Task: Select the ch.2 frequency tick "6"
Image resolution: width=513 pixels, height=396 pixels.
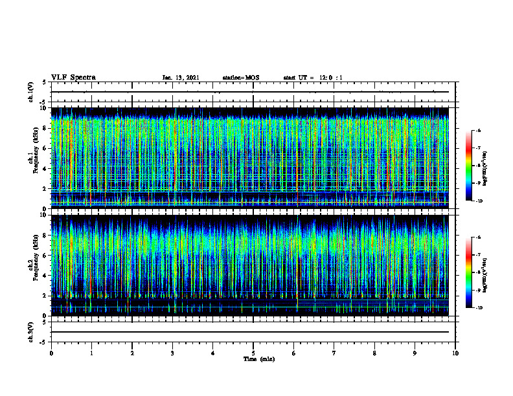Action: tap(45, 256)
